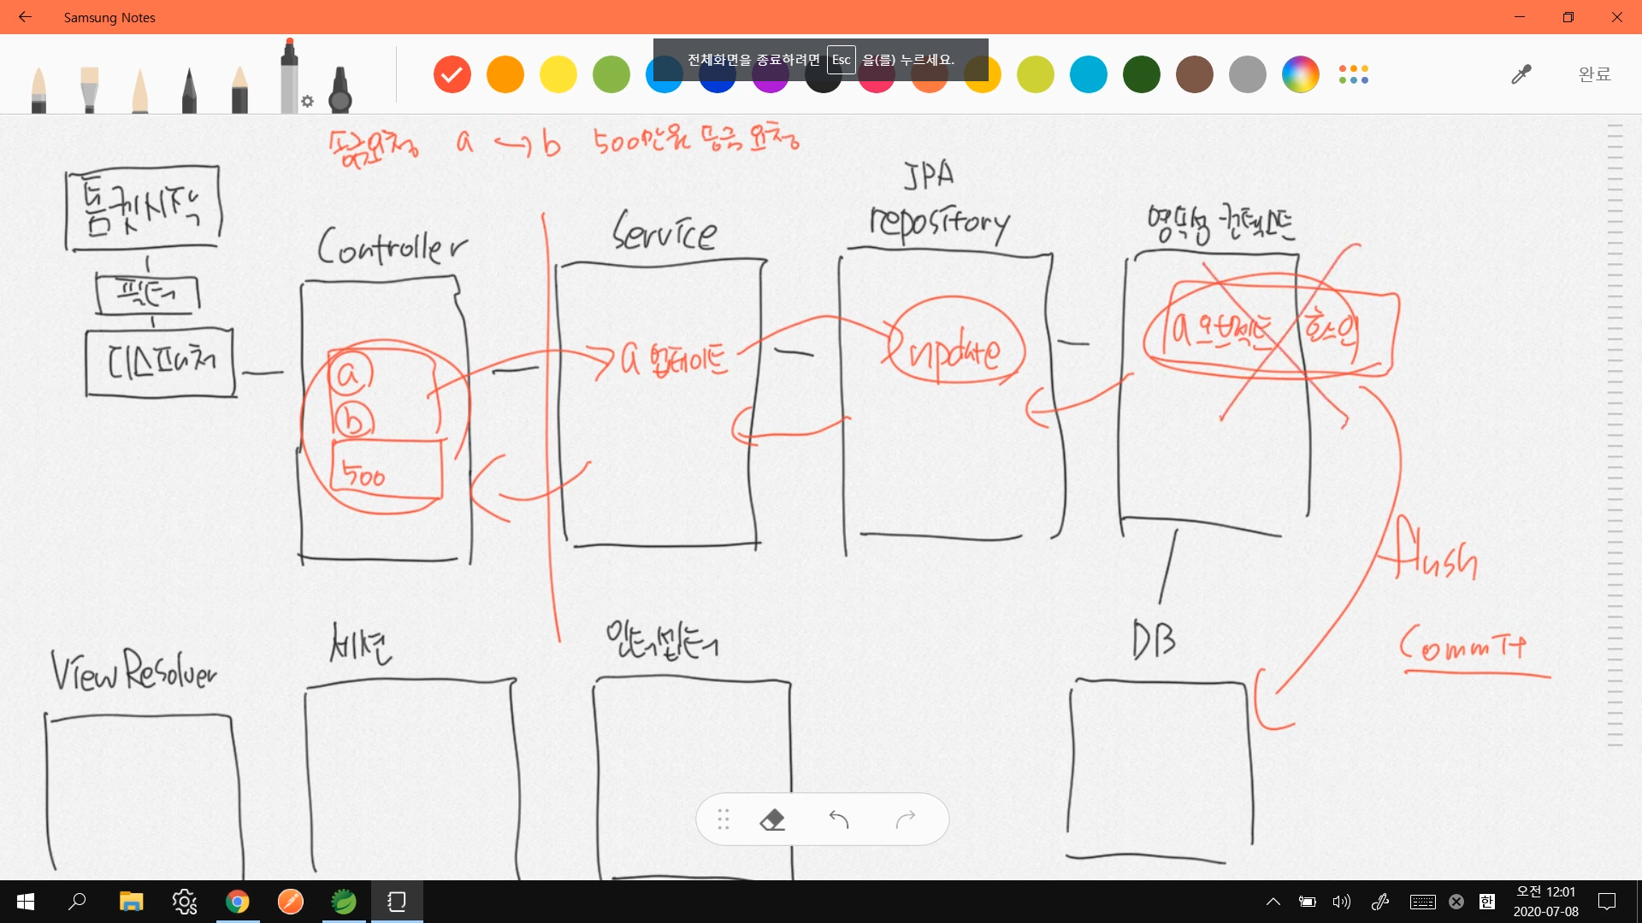Select the eraser in floating toolbar

click(772, 820)
